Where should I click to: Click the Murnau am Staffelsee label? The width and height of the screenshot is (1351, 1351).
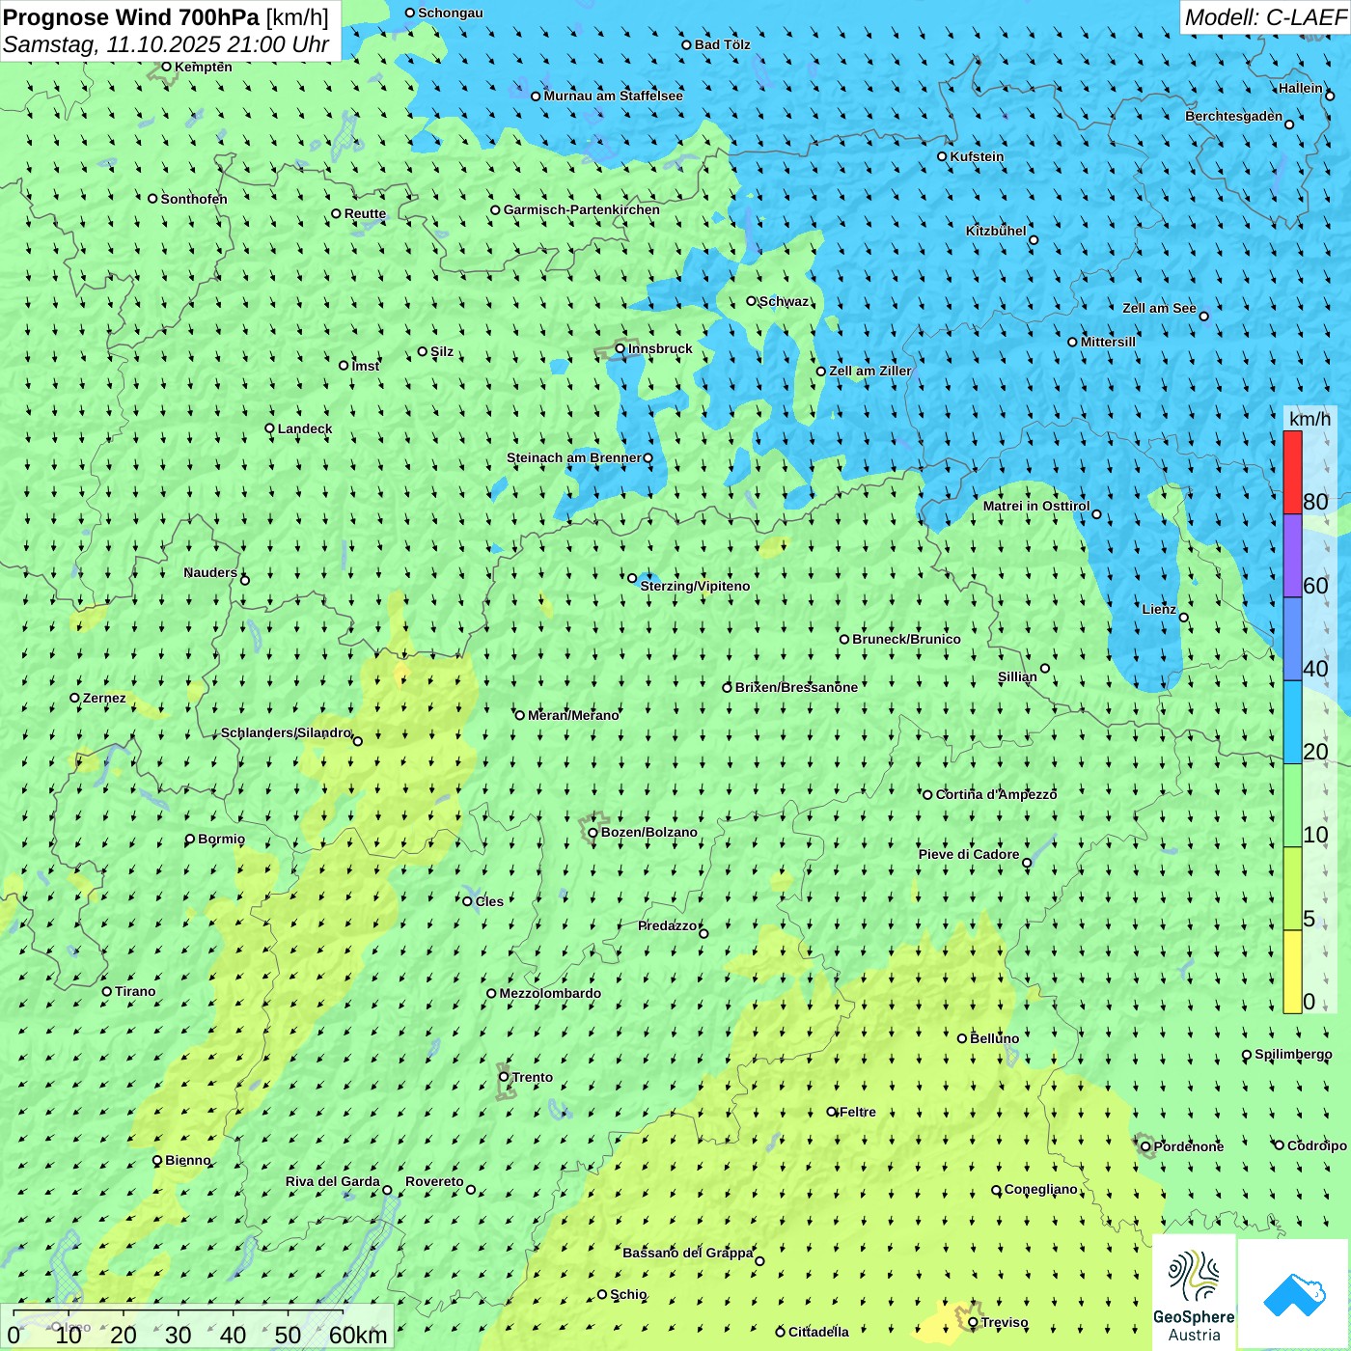point(614,96)
